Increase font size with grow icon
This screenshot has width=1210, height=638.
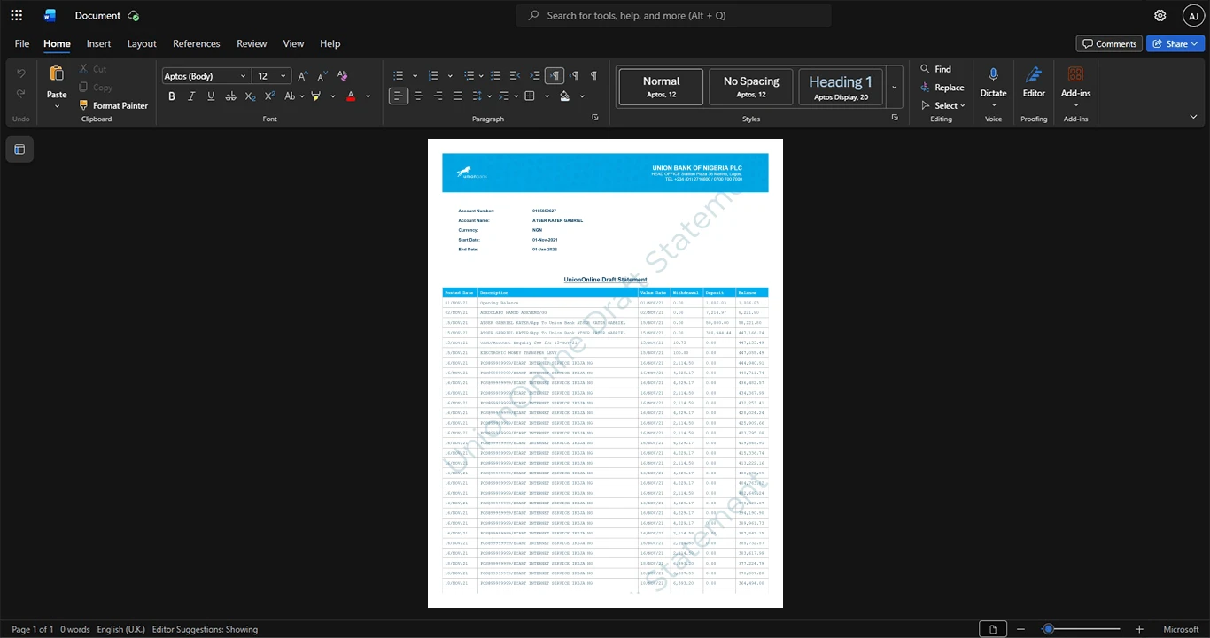pyautogui.click(x=303, y=76)
